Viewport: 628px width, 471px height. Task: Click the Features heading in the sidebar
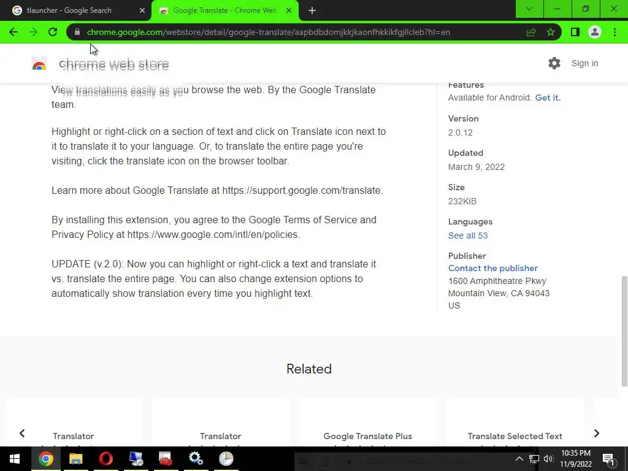[x=466, y=85]
